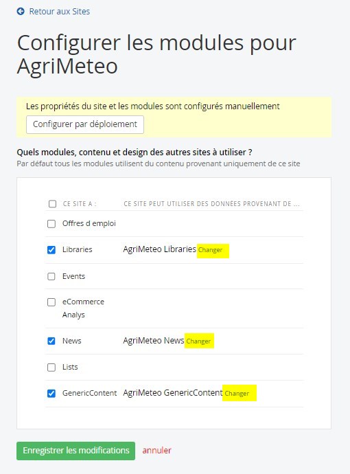Disable the GenericContent module checkbox
Screen dimensions: 350x474
(51, 394)
